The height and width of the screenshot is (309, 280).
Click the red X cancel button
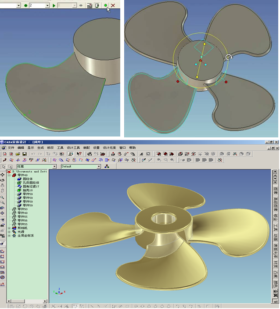click(x=113, y=5)
